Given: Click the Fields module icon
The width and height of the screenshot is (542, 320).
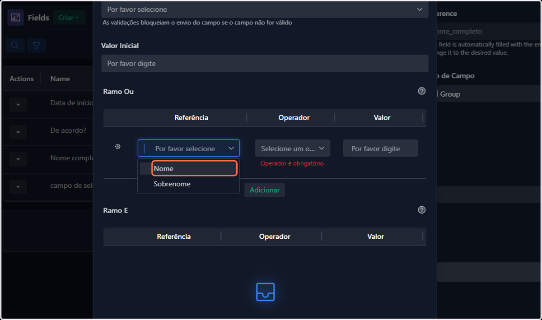Looking at the screenshot, I should (x=15, y=18).
